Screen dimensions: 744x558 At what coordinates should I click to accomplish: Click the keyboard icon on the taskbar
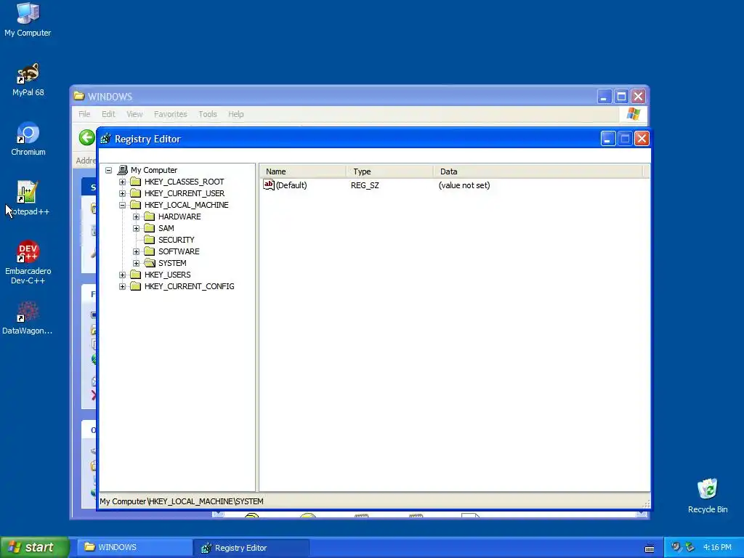tap(650, 548)
